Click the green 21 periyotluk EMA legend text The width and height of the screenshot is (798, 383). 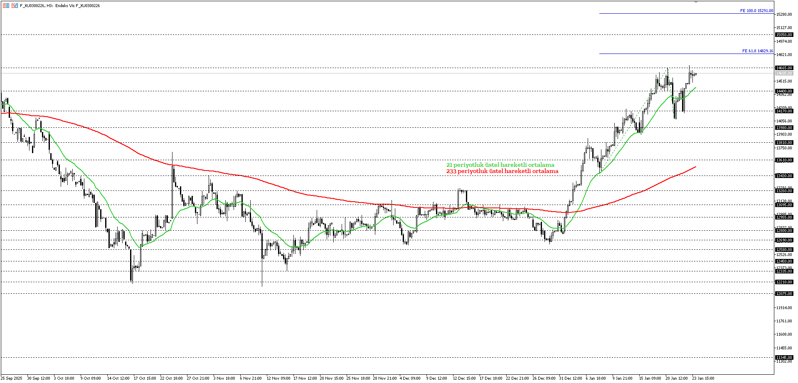[501, 164]
